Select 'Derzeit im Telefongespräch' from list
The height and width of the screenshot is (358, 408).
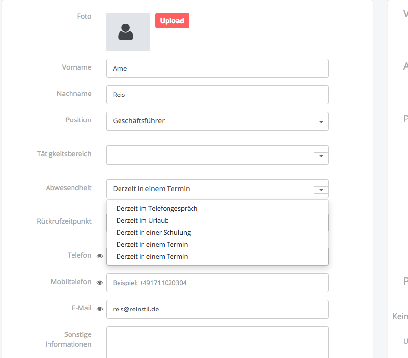pyautogui.click(x=157, y=208)
